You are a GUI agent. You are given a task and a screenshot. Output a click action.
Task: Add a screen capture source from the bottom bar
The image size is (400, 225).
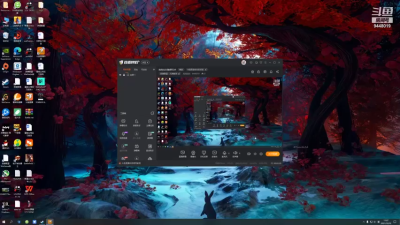point(182,154)
